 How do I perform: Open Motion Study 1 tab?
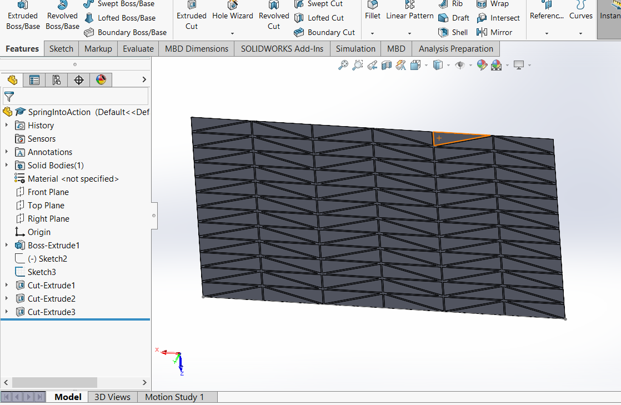[174, 397]
